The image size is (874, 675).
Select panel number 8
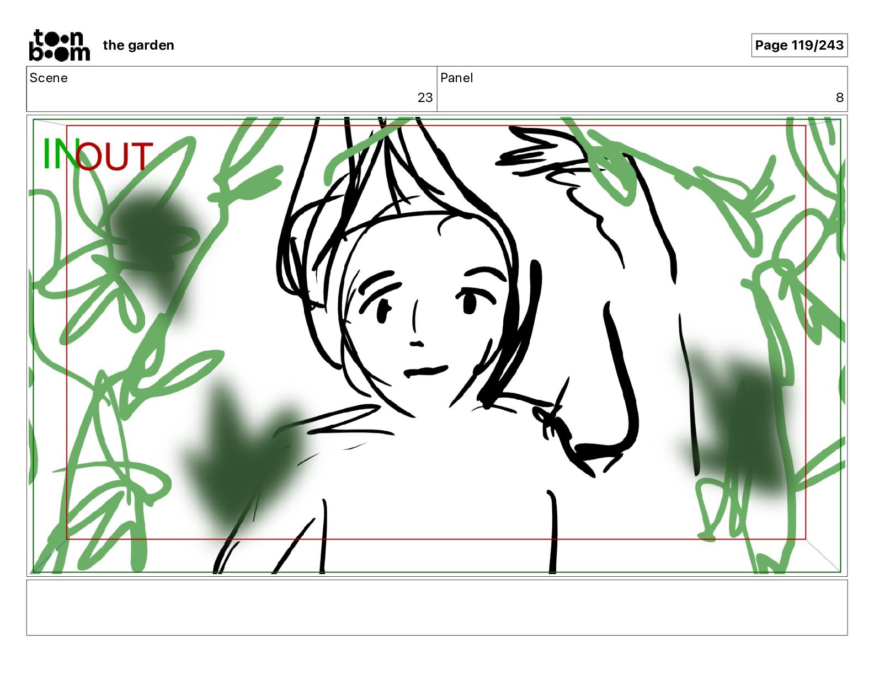(x=839, y=98)
